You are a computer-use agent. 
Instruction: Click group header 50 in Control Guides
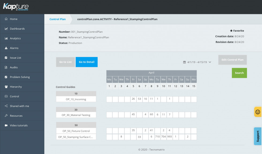(x=76, y=125)
